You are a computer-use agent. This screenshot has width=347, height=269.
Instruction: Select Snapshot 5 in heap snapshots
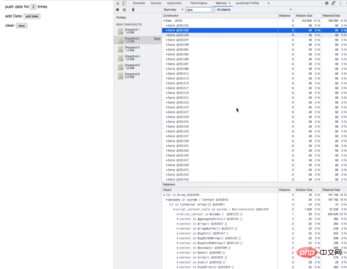coord(137,66)
